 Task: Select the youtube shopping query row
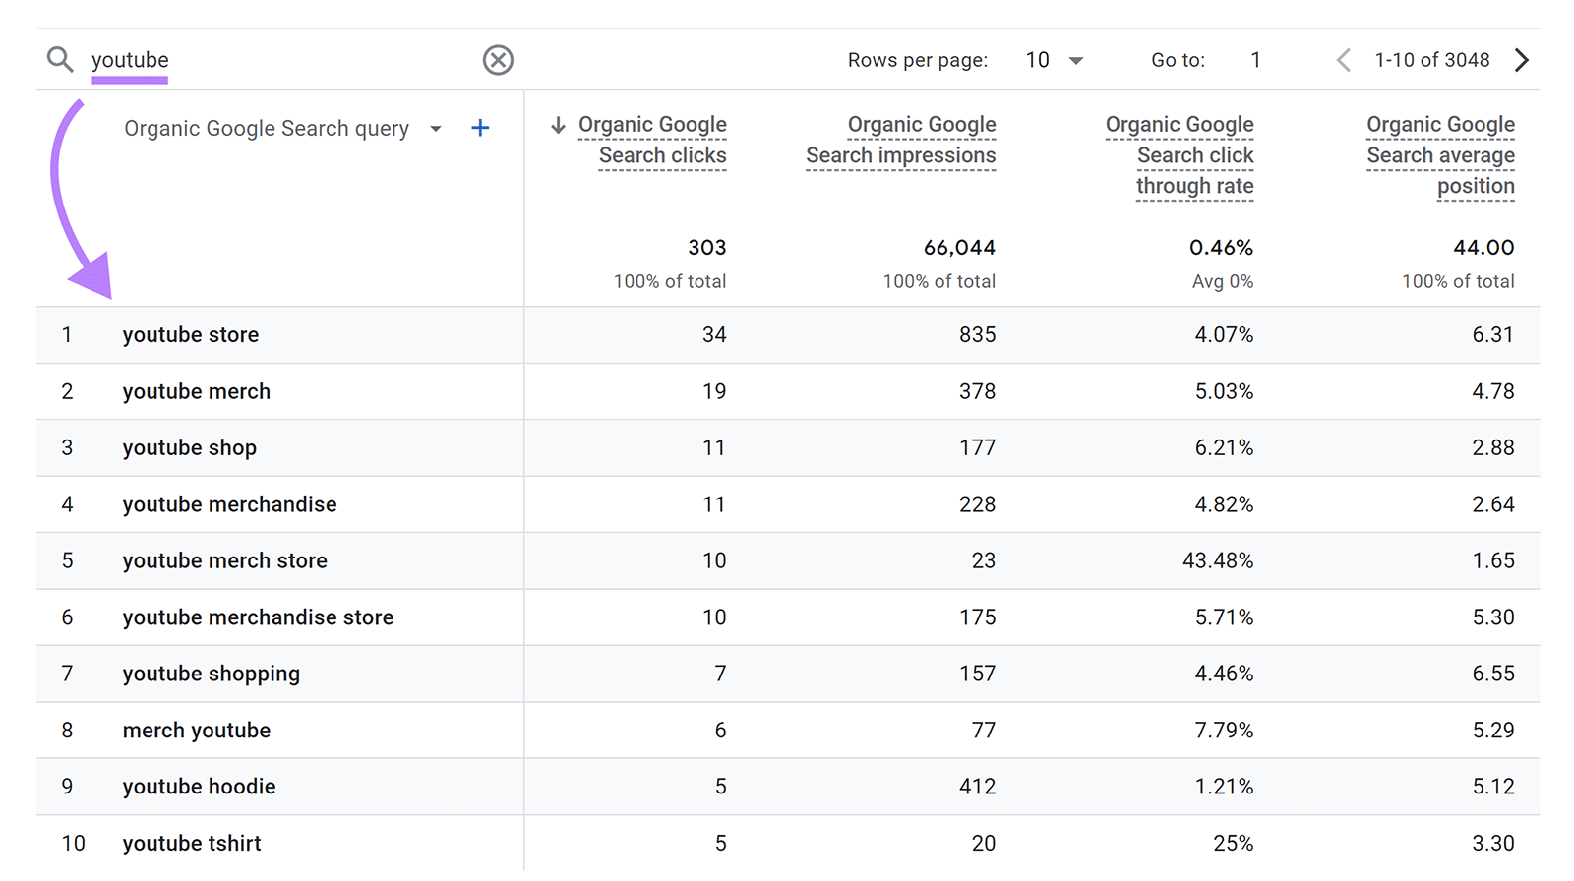[x=211, y=674]
